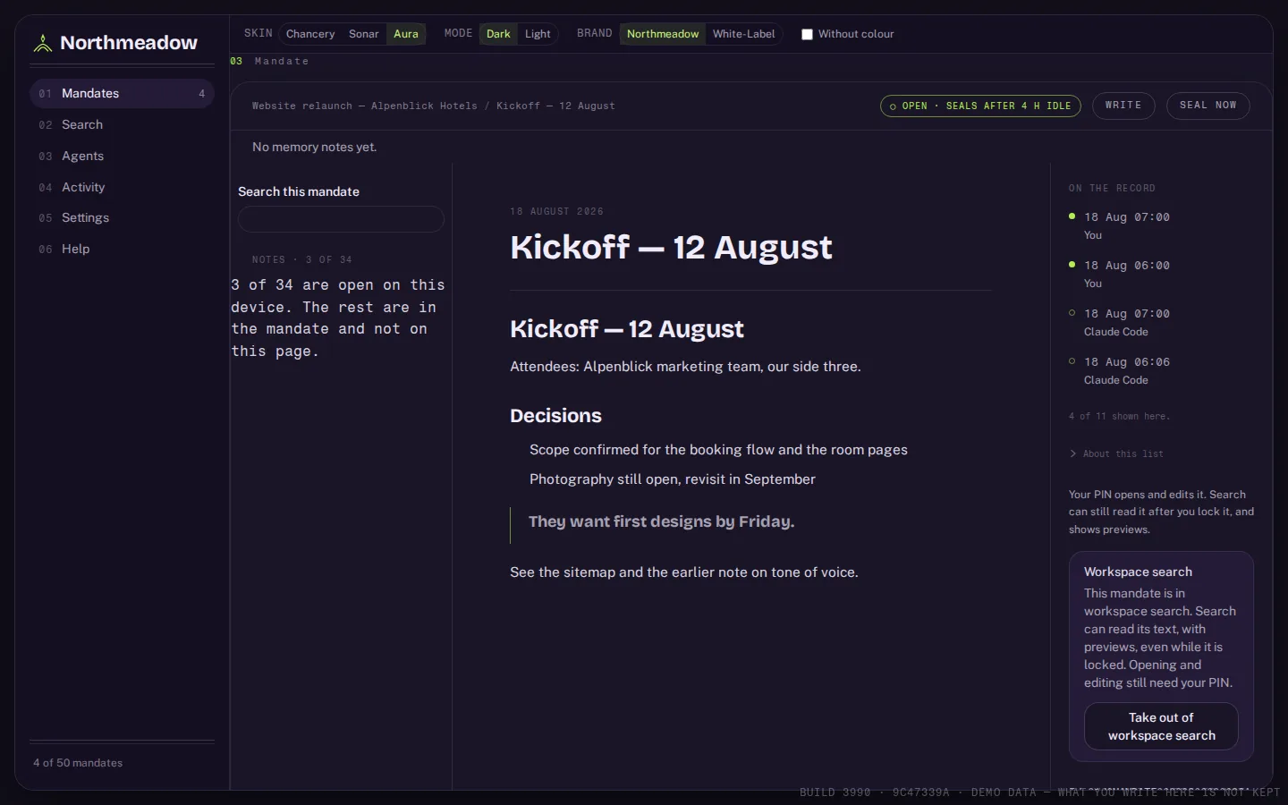Go to Agents in the sidebar
The width and height of the screenshot is (1288, 805).
122,156
